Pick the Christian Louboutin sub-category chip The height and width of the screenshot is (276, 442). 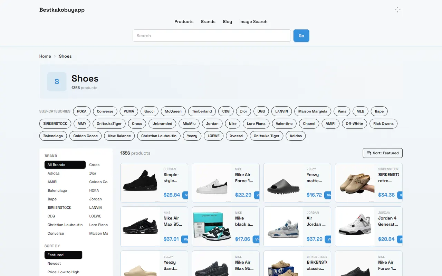(x=159, y=136)
